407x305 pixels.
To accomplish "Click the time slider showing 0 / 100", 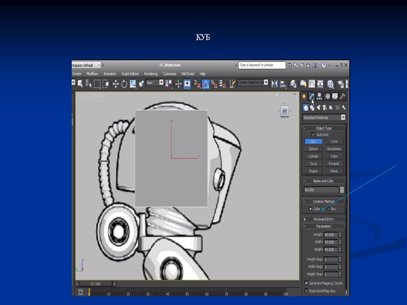I will (x=96, y=284).
